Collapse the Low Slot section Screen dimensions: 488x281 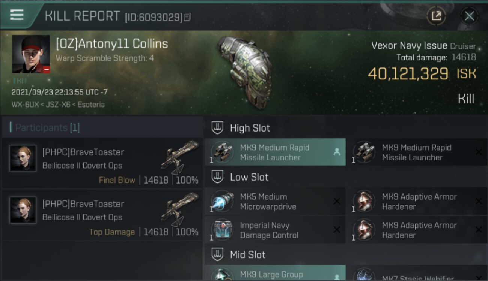[218, 177]
